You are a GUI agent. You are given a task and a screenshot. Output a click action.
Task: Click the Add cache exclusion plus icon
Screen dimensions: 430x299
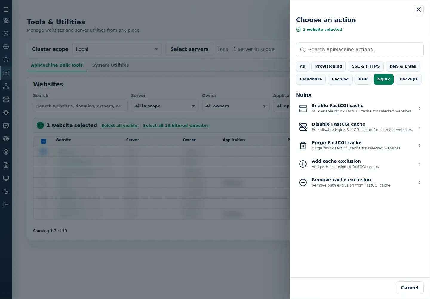[303, 164]
